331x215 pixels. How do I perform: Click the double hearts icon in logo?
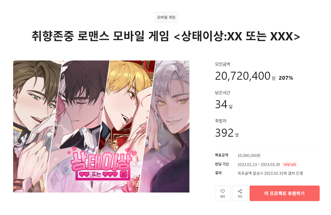point(84,174)
